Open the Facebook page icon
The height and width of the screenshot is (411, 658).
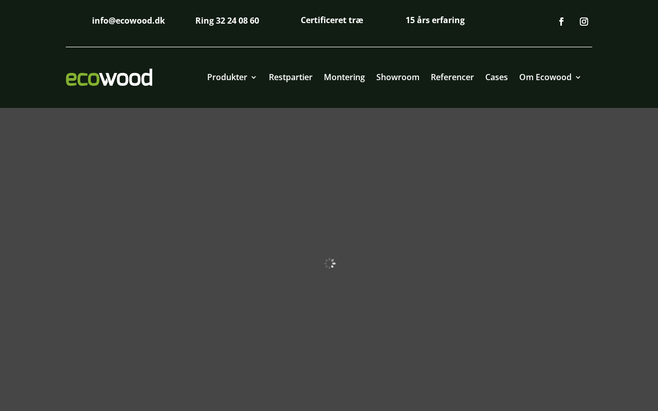[x=561, y=22]
